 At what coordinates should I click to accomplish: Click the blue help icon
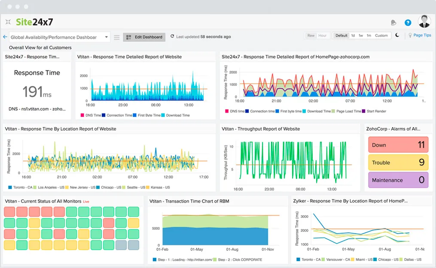(x=407, y=22)
